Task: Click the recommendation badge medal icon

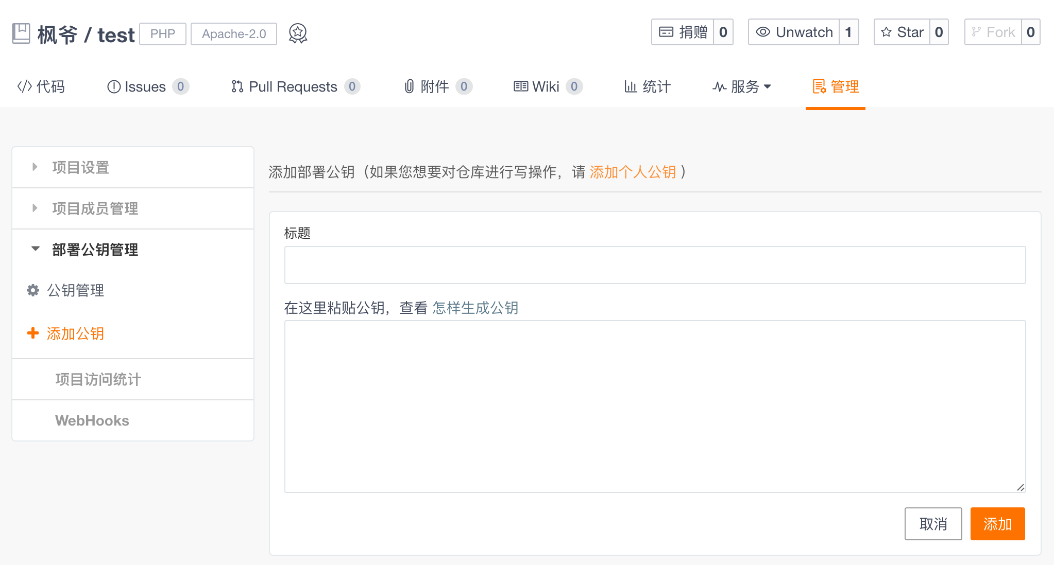Action: pyautogui.click(x=298, y=33)
